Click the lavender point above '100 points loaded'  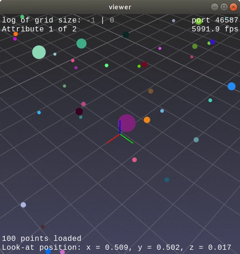23,205
